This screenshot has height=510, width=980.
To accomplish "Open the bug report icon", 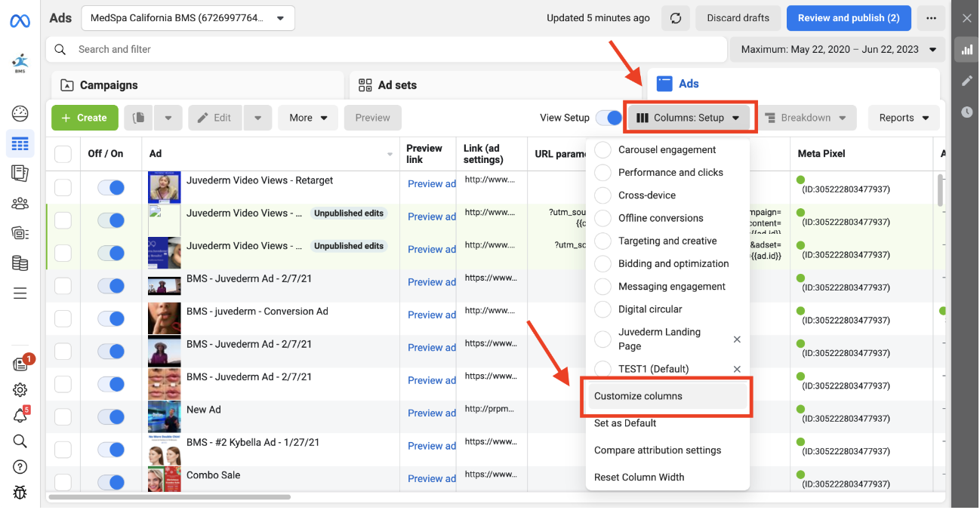I will [x=20, y=493].
